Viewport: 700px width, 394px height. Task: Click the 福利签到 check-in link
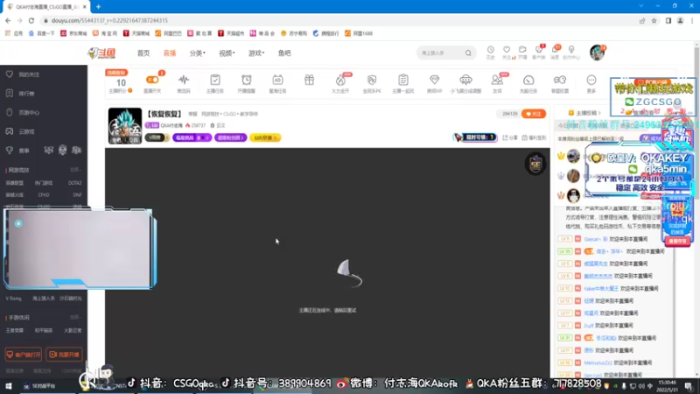[534, 137]
